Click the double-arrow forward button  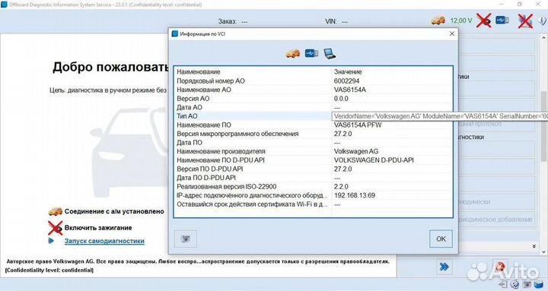coord(444,267)
